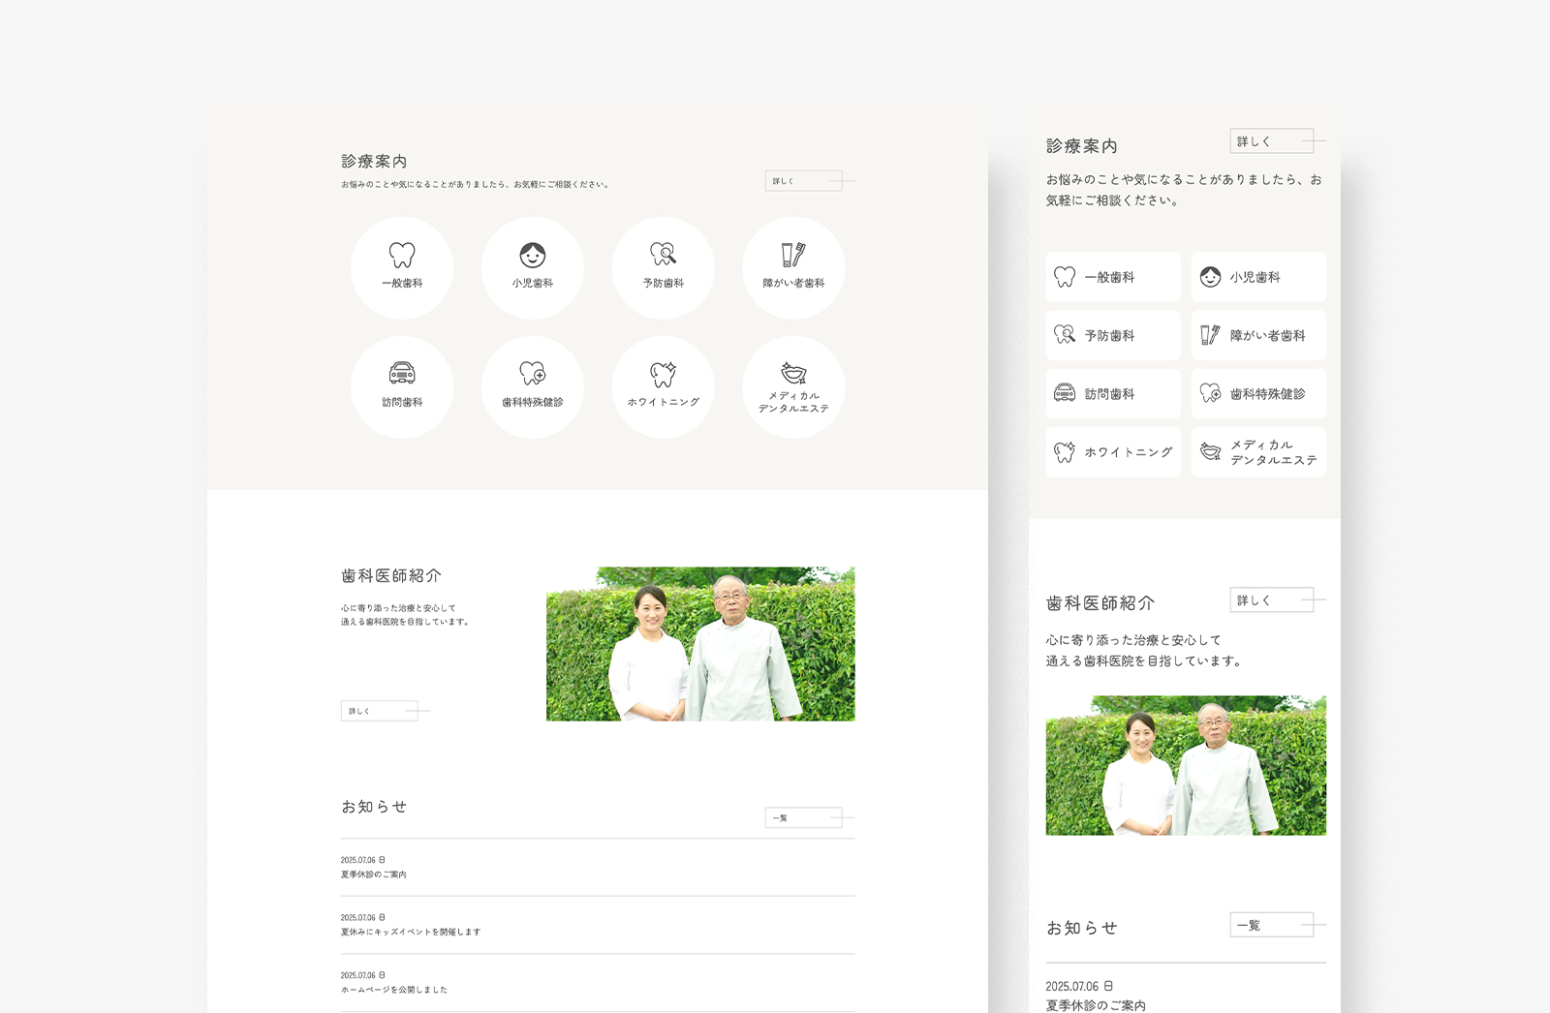Click the dentists photo in desktop layout

coord(700,644)
